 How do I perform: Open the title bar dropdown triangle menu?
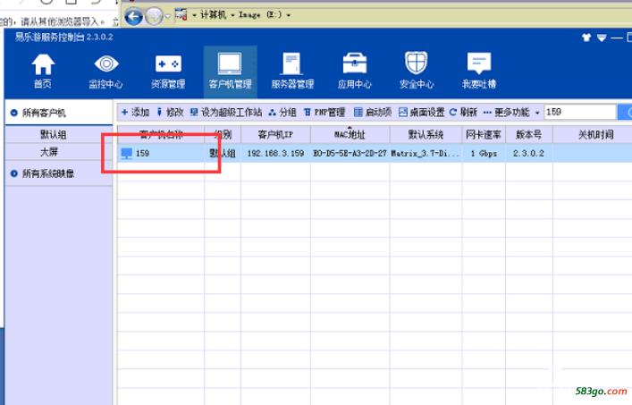click(x=602, y=38)
